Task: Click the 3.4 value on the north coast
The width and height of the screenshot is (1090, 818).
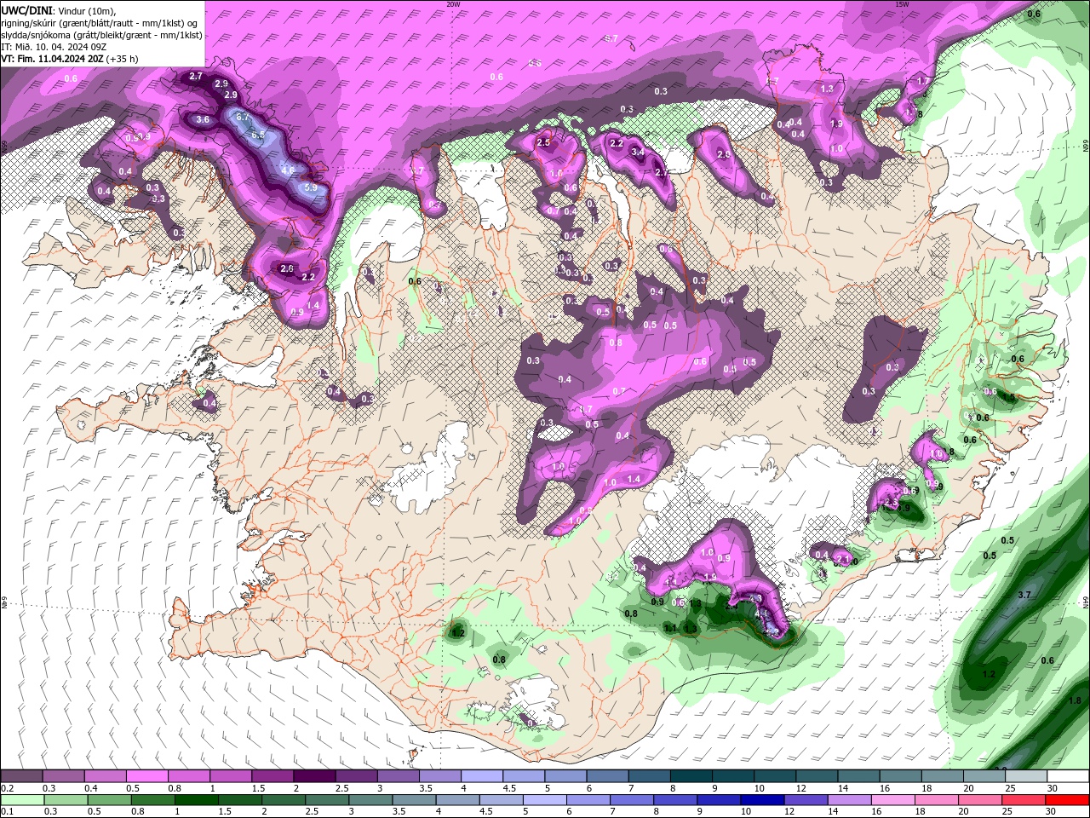Action: (638, 153)
